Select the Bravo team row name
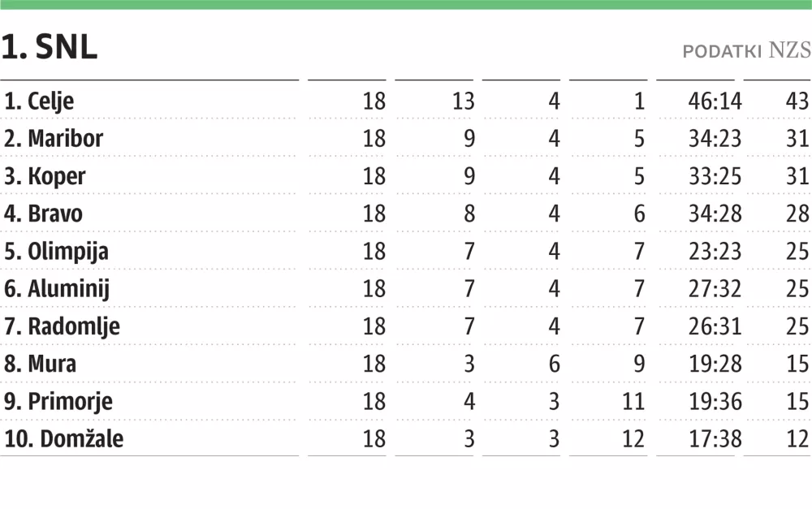Screen dimensions: 812x509 coord(54,214)
